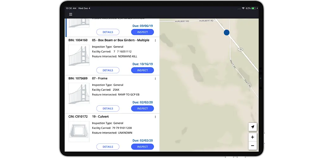Select 'UNKNOWN' feature intersected text

[125, 133]
